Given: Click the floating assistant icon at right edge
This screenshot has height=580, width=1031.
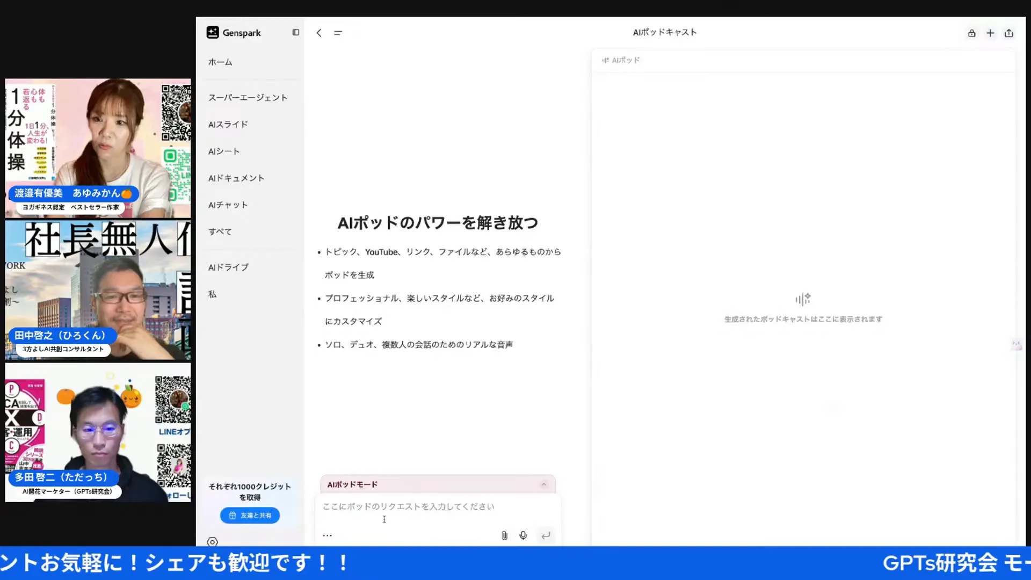Looking at the screenshot, I should pos(1017,345).
